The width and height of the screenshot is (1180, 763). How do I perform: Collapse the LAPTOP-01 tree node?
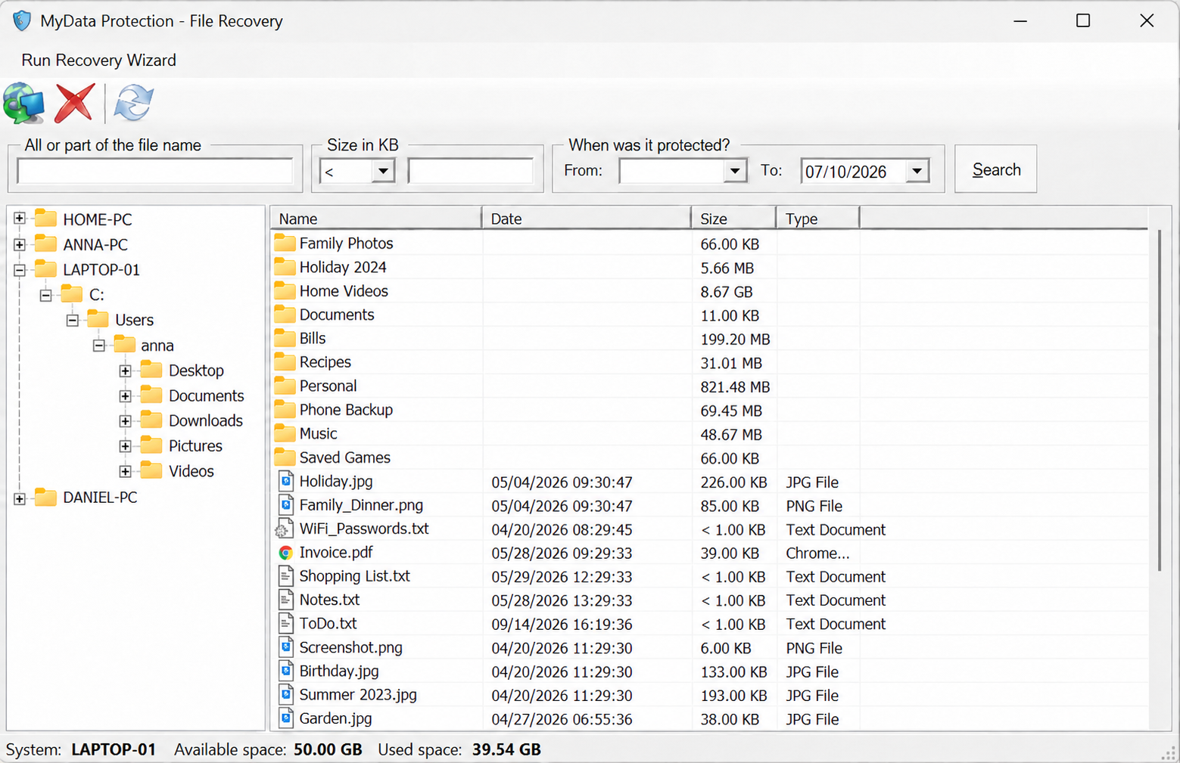(20, 270)
